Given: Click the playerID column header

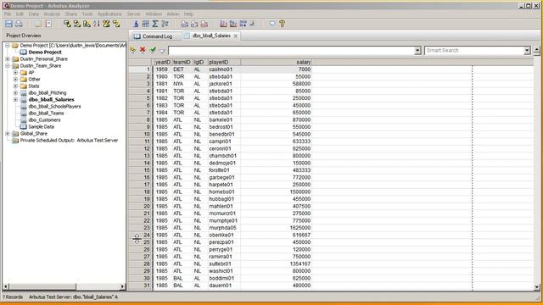Looking at the screenshot, I should point(224,62).
